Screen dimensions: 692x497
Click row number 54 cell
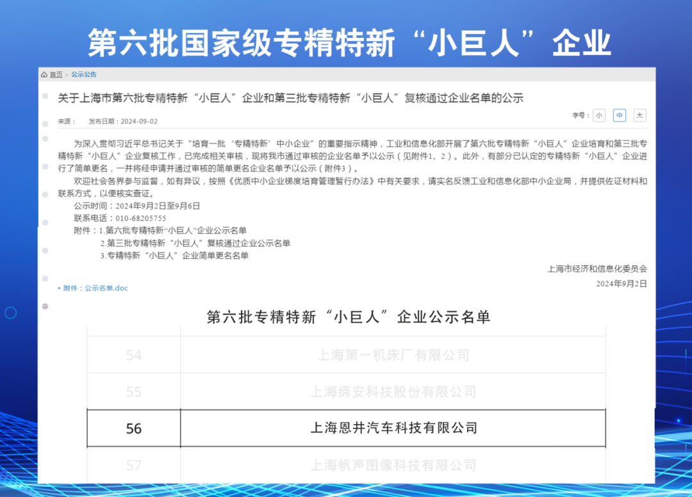tap(134, 355)
